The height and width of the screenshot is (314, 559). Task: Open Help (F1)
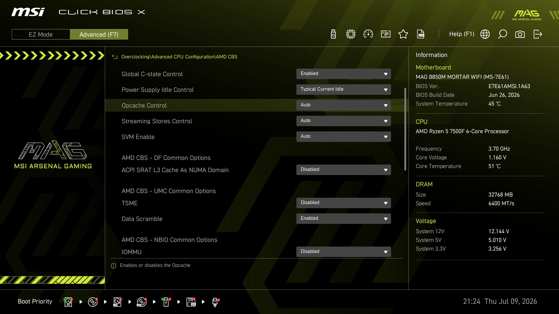(462, 34)
